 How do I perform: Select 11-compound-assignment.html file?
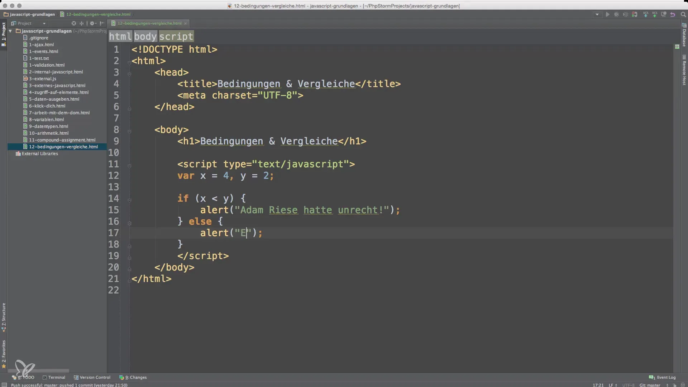click(x=59, y=140)
